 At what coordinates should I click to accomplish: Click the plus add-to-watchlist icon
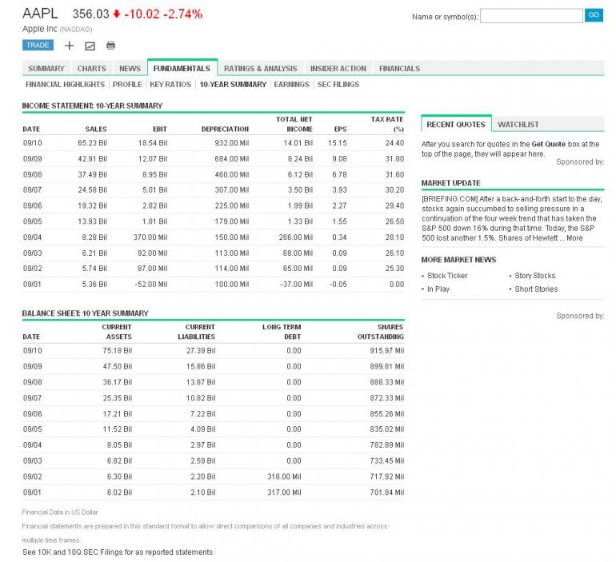pos(69,46)
